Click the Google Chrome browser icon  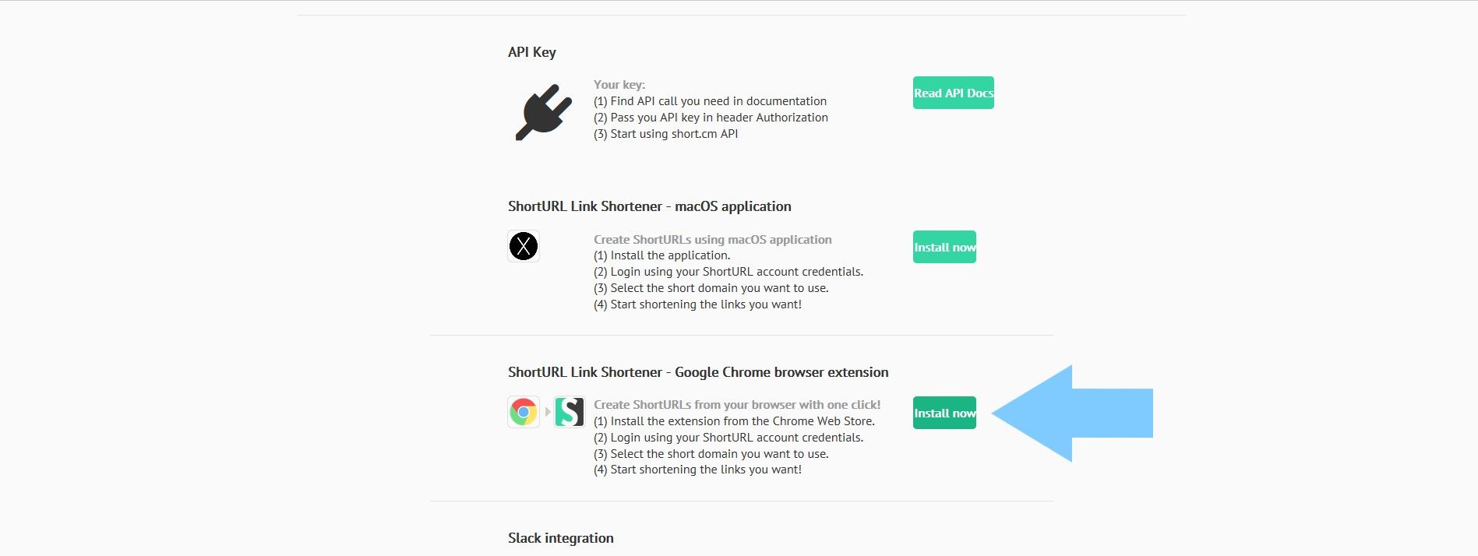point(524,412)
